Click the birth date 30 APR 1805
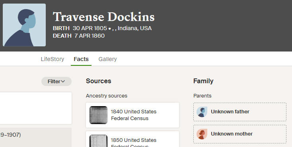This screenshot has height=147, width=292. (x=90, y=28)
